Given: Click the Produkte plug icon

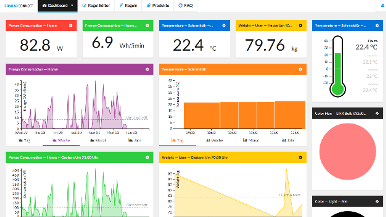Looking at the screenshot, I should [149, 6].
